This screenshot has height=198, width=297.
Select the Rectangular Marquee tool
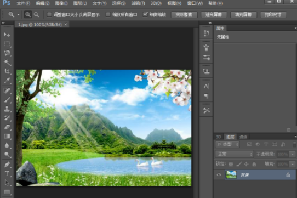(7, 44)
